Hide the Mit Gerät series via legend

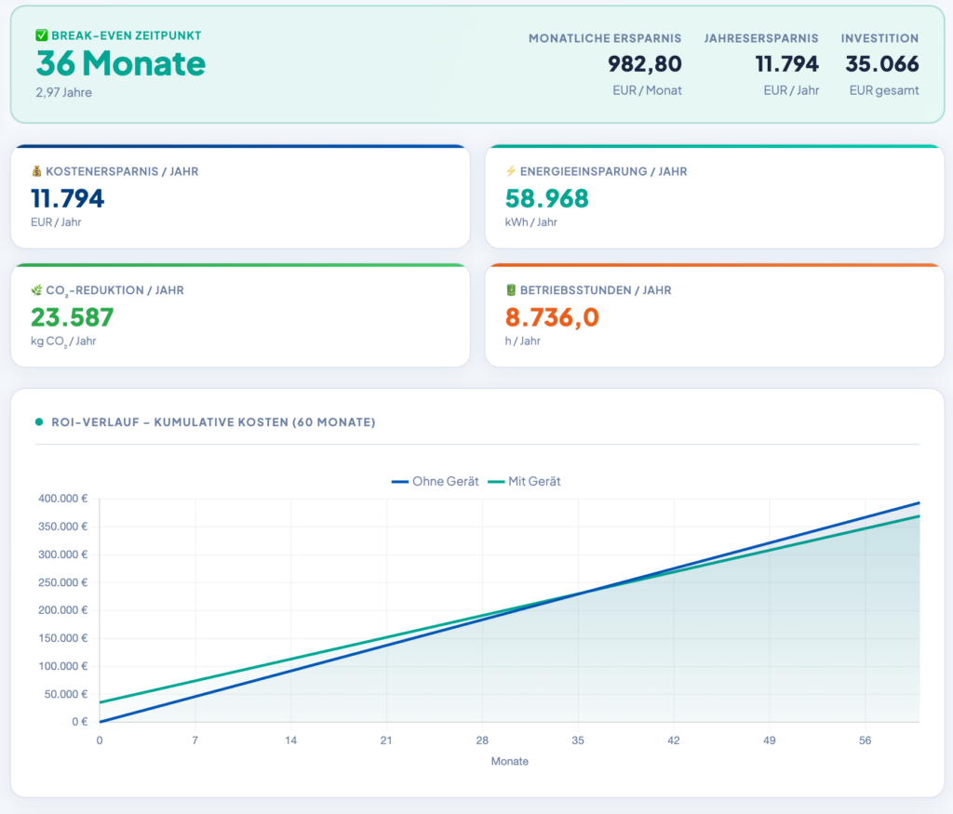[x=534, y=482]
